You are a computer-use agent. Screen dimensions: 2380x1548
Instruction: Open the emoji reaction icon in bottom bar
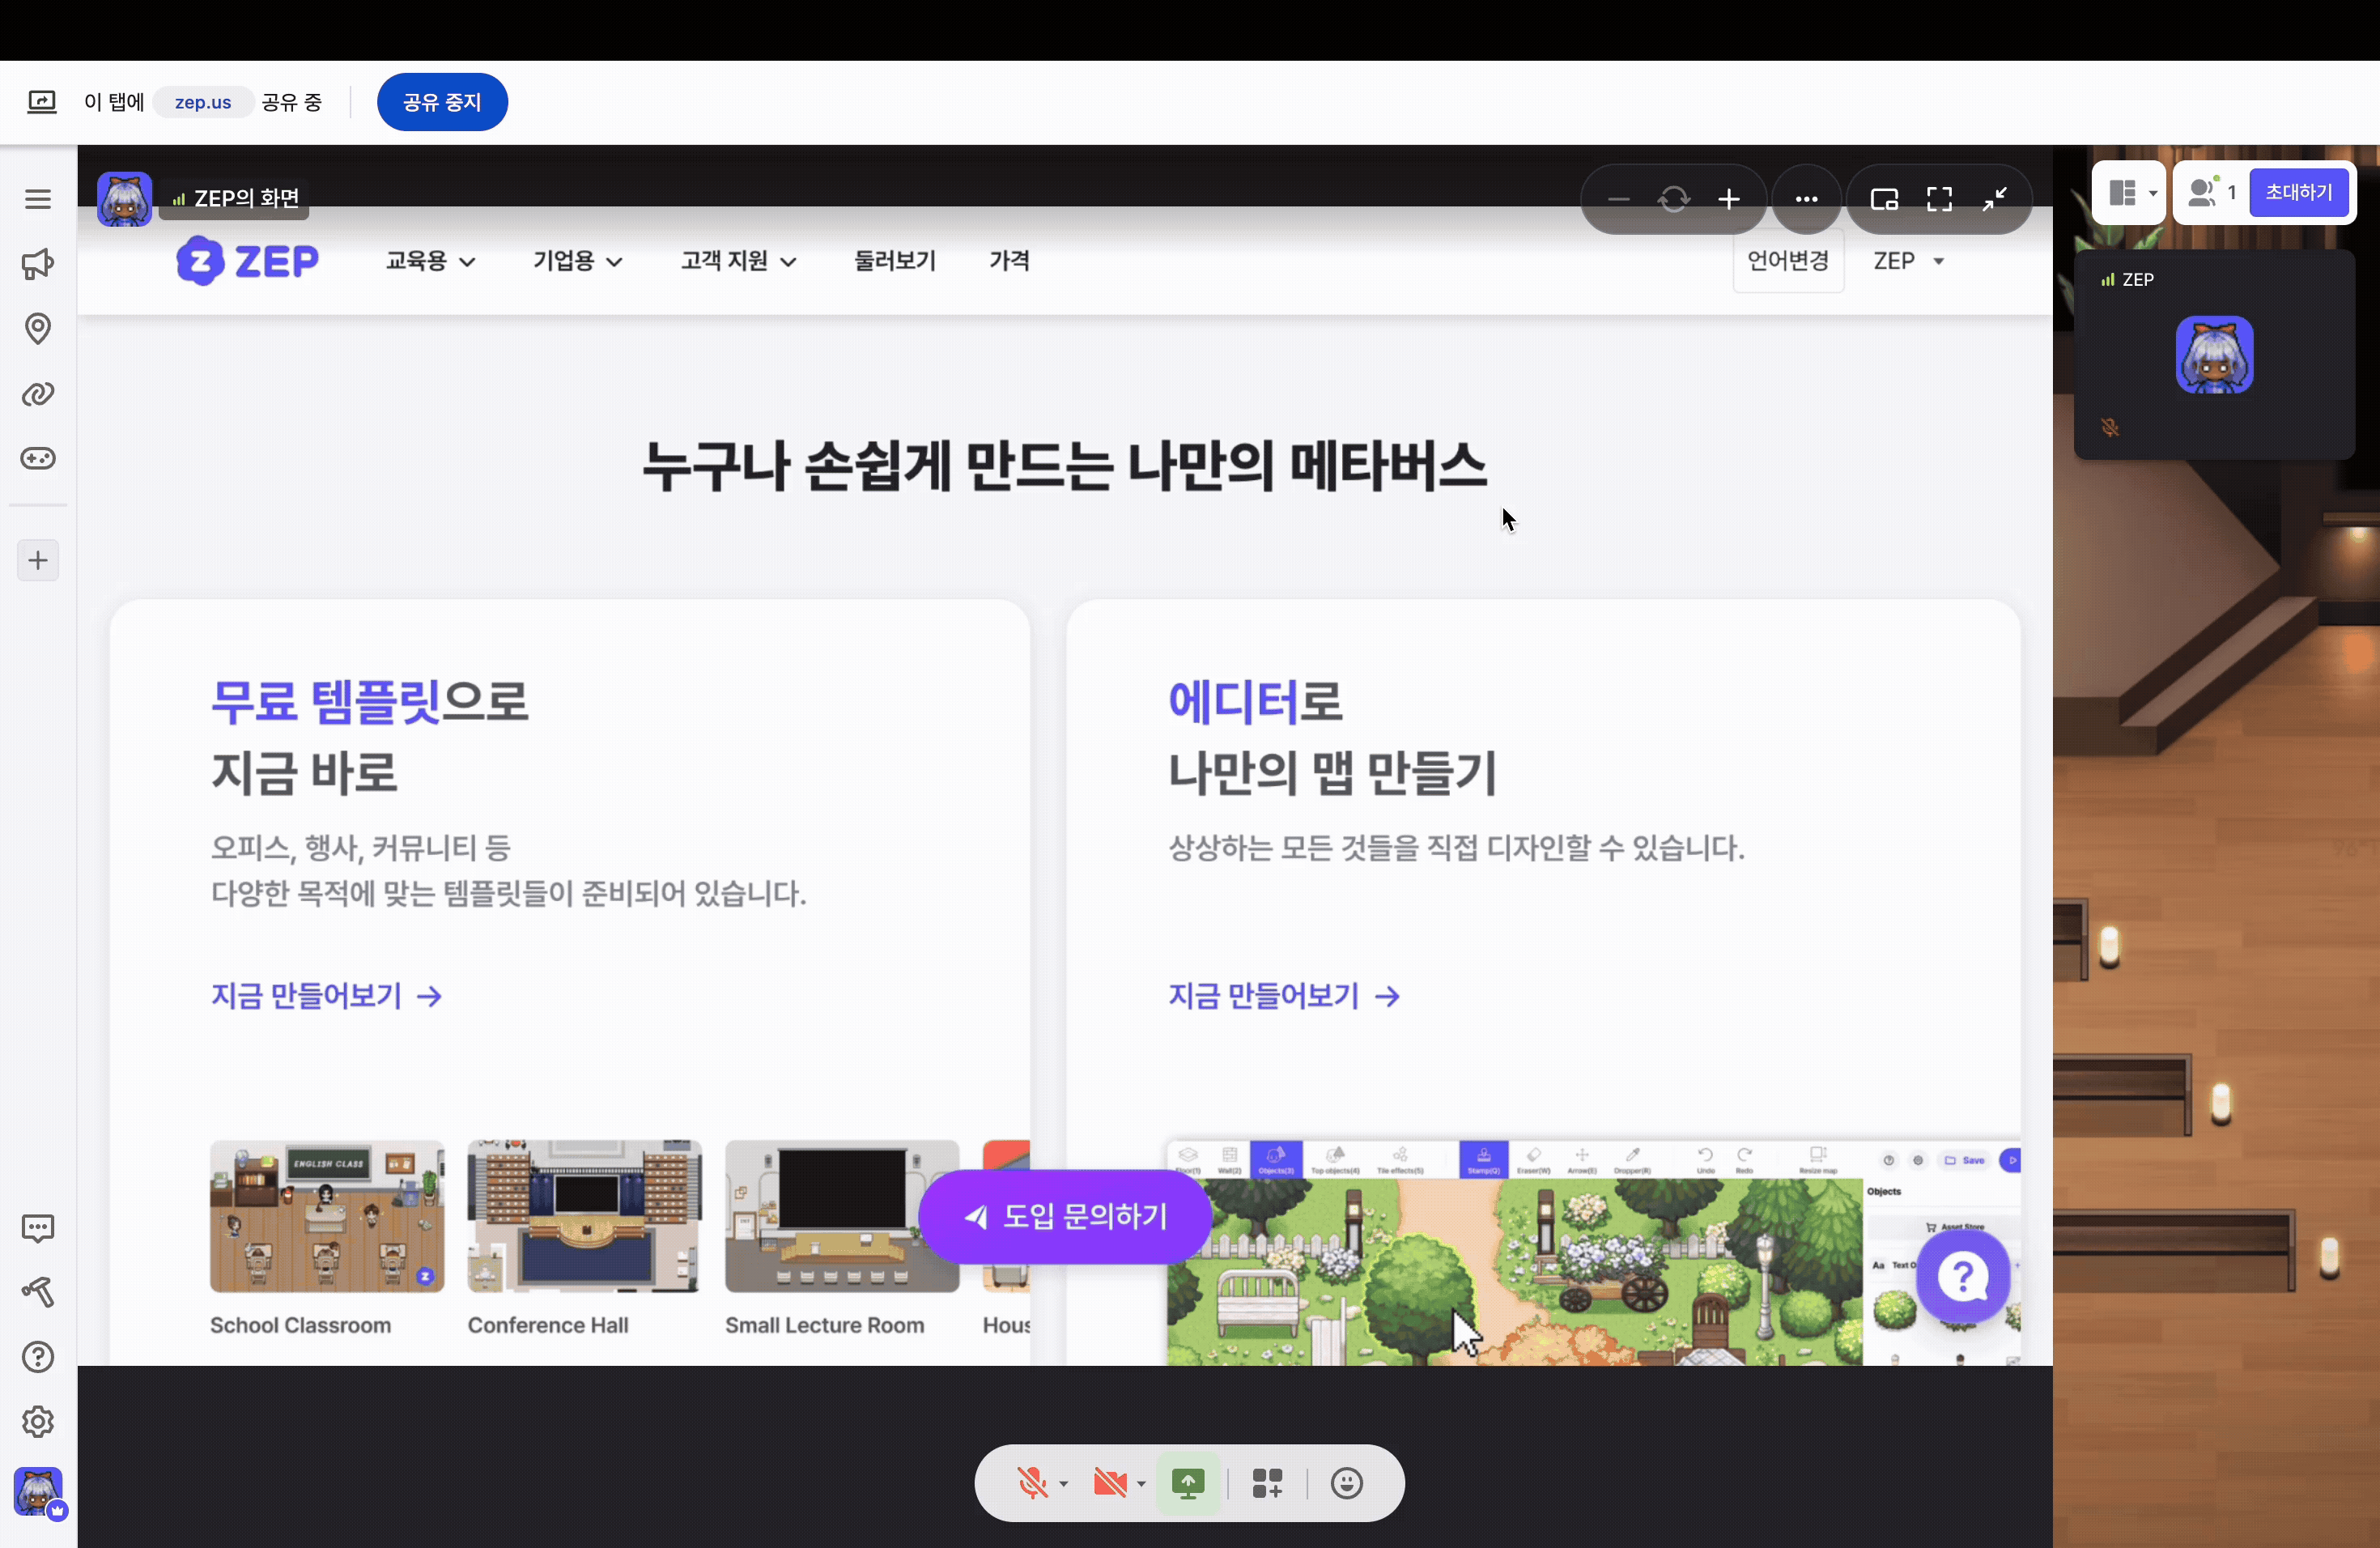tap(1347, 1483)
